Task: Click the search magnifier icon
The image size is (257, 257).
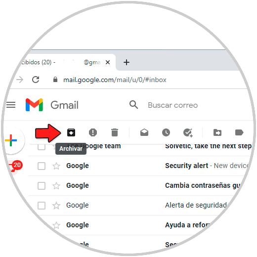Action: [133, 105]
